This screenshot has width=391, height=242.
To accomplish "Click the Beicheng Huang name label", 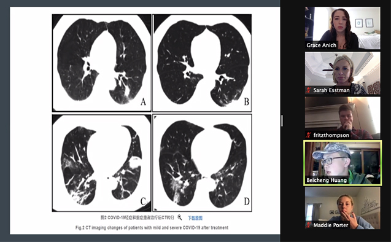I will click(327, 180).
